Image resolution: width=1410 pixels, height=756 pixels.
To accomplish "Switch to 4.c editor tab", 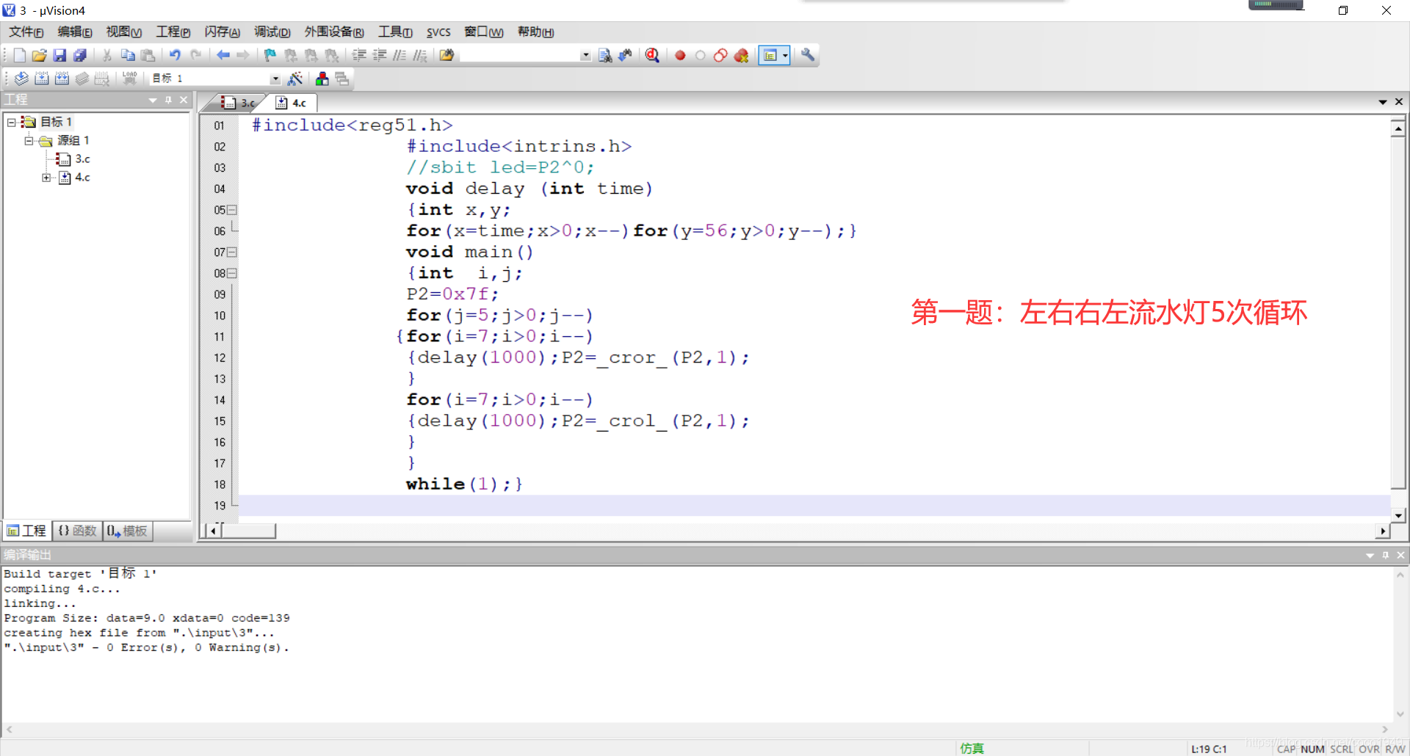I will [x=292, y=103].
